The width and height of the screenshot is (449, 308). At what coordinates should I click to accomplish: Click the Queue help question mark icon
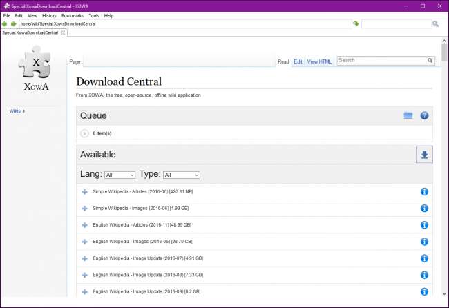(425, 115)
